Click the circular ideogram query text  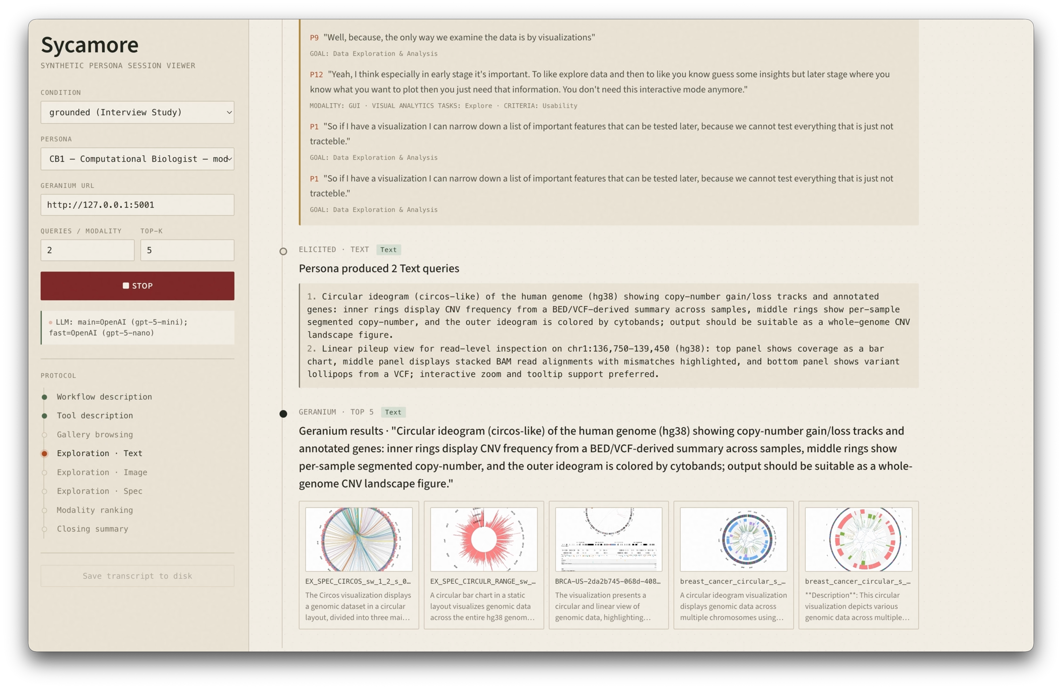tap(609, 316)
